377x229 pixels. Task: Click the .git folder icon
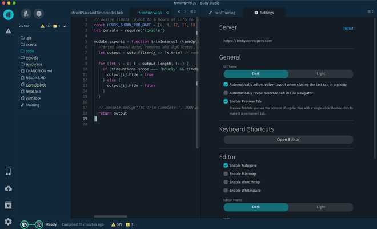[x=23, y=38]
